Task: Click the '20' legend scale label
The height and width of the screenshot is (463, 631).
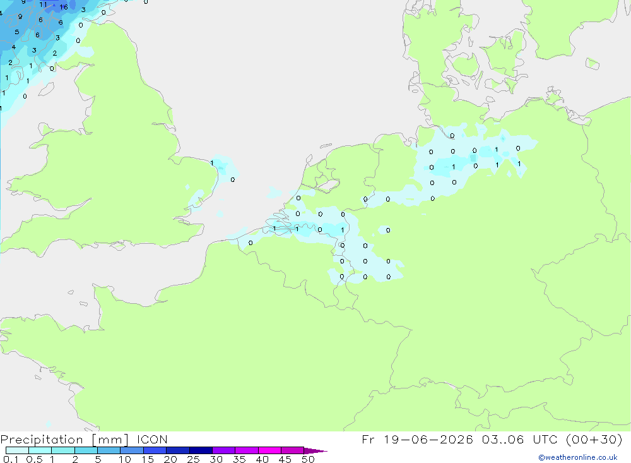Action: (x=170, y=459)
